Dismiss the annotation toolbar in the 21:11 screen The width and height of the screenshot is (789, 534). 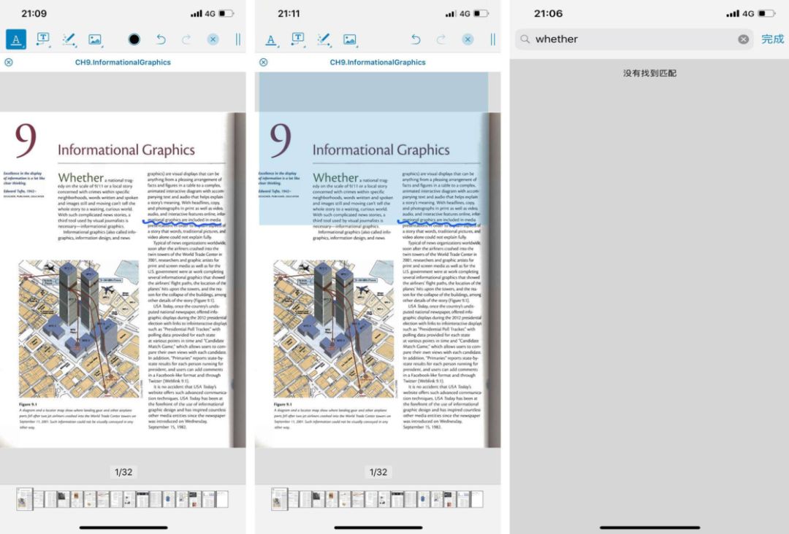tap(468, 39)
